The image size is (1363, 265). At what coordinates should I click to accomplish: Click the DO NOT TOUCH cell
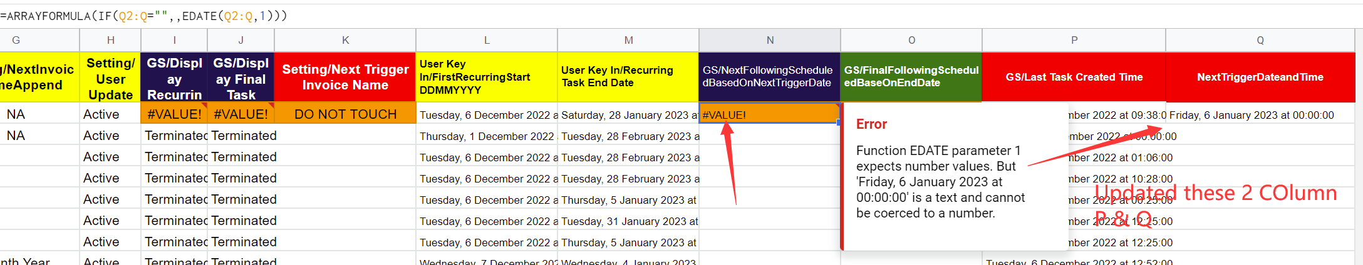(345, 114)
